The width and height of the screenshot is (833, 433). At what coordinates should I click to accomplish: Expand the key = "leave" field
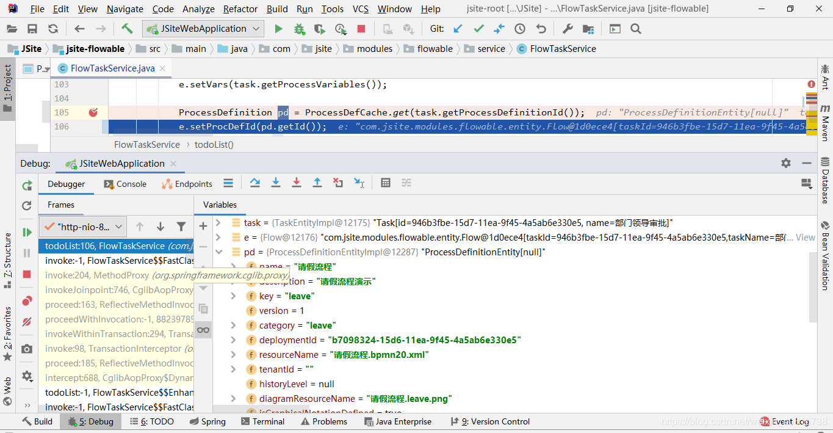pyautogui.click(x=233, y=296)
